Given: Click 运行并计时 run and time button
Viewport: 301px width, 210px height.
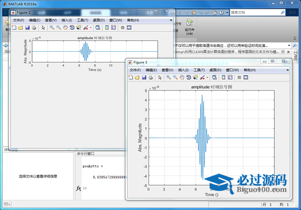Looking at the screenshot, I should pyautogui.click(x=189, y=27).
